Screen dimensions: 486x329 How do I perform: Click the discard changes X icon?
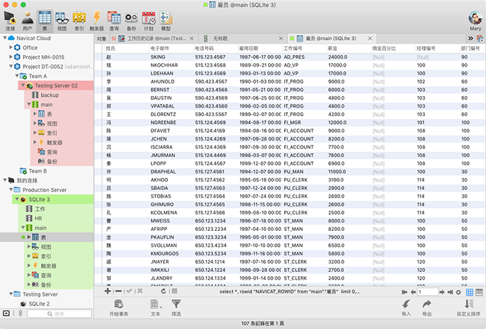pos(140,291)
